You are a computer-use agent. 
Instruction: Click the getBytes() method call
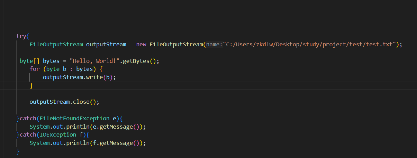pos(139,61)
